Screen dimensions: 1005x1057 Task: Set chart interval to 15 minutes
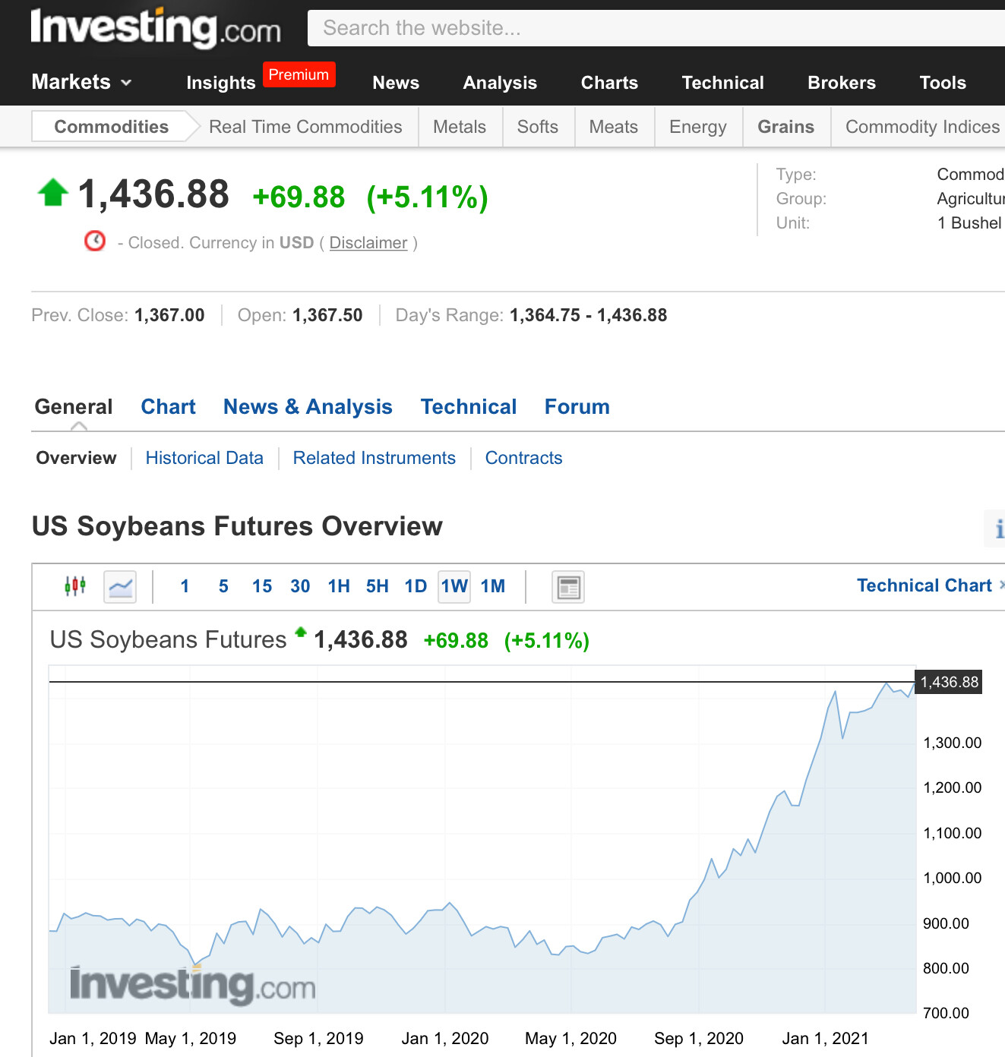pos(262,586)
